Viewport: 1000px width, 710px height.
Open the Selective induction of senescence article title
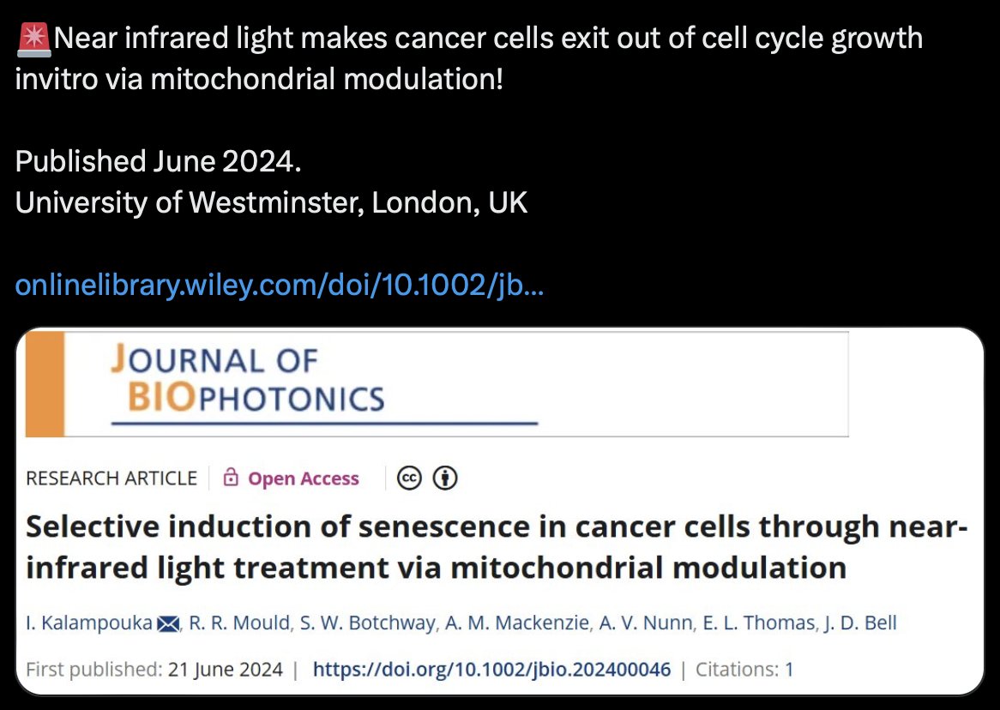click(x=496, y=547)
